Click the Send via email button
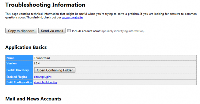The height and width of the screenshot is (104, 200). coord(52,31)
